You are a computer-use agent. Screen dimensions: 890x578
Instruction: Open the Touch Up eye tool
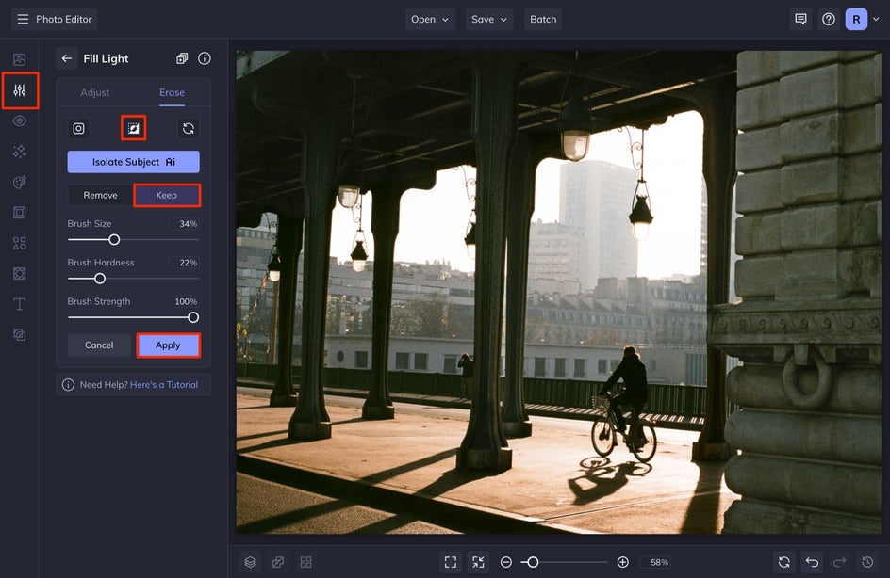pos(20,120)
